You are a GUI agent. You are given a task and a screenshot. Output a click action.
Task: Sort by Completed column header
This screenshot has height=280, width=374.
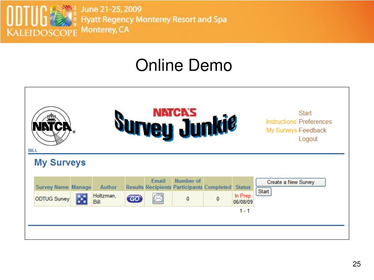pos(218,187)
